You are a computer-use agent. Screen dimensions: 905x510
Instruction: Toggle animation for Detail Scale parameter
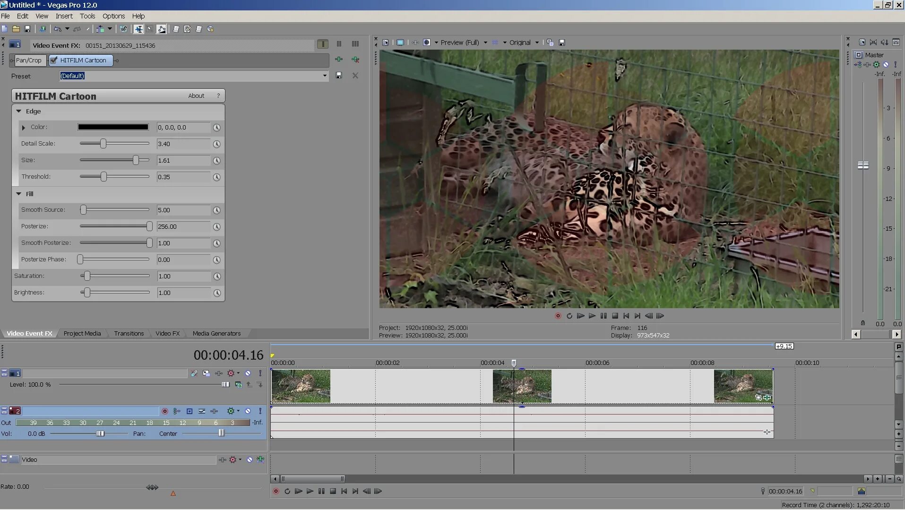pyautogui.click(x=216, y=144)
